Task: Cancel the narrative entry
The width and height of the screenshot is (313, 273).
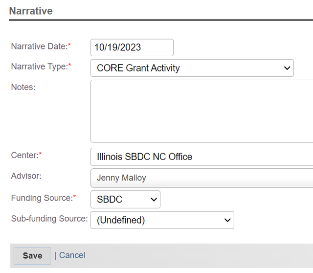Action: [72, 255]
